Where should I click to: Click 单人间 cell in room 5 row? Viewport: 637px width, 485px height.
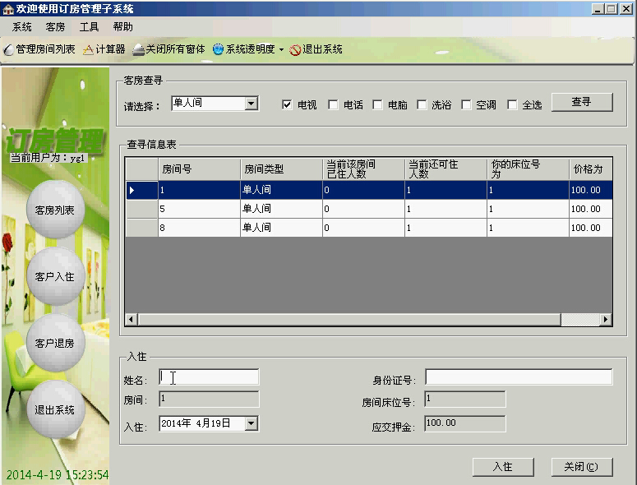click(x=281, y=209)
